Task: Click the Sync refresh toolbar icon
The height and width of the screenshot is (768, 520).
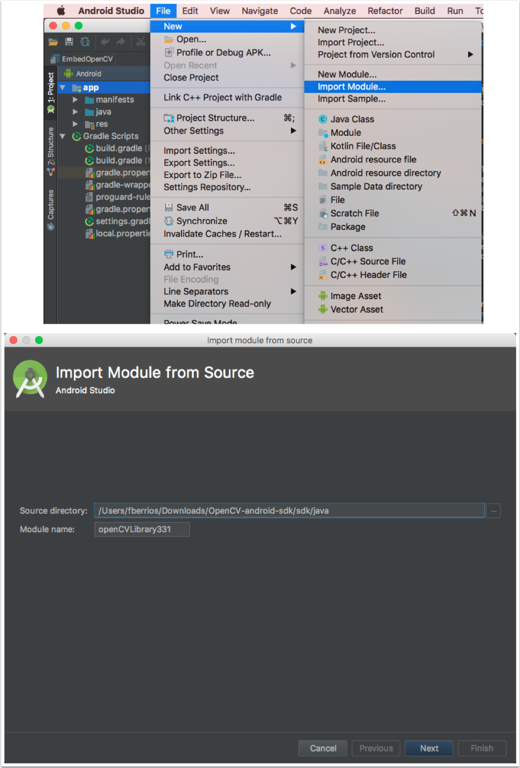Action: [x=85, y=42]
